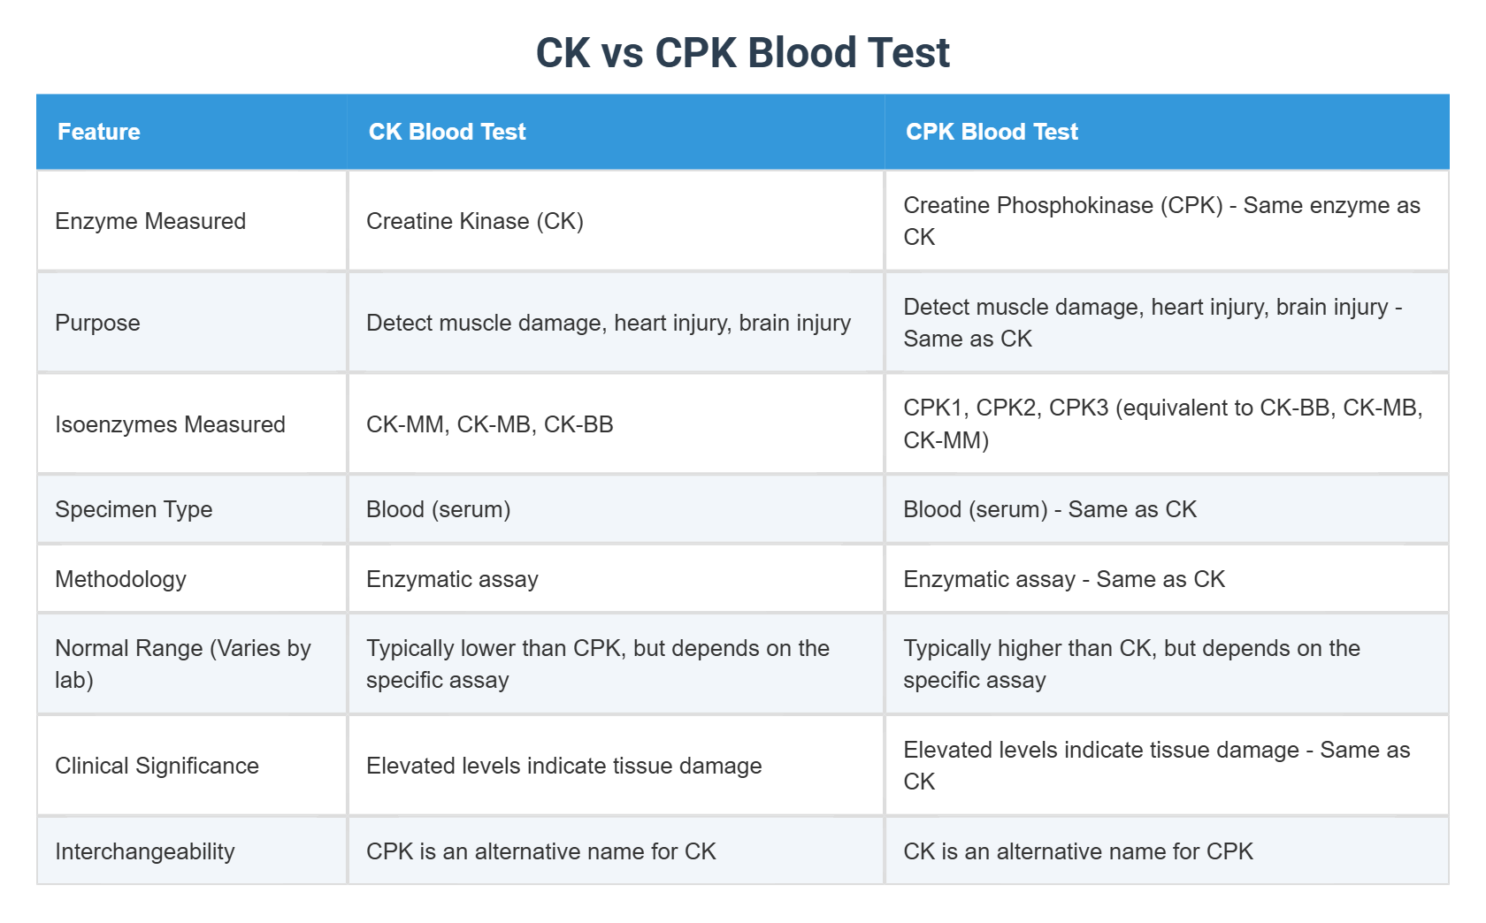Select the Enzyme Measured row label

(x=192, y=221)
